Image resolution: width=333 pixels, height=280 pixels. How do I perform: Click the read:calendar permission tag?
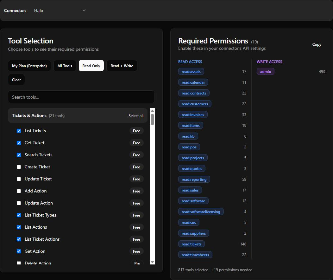coord(193,82)
